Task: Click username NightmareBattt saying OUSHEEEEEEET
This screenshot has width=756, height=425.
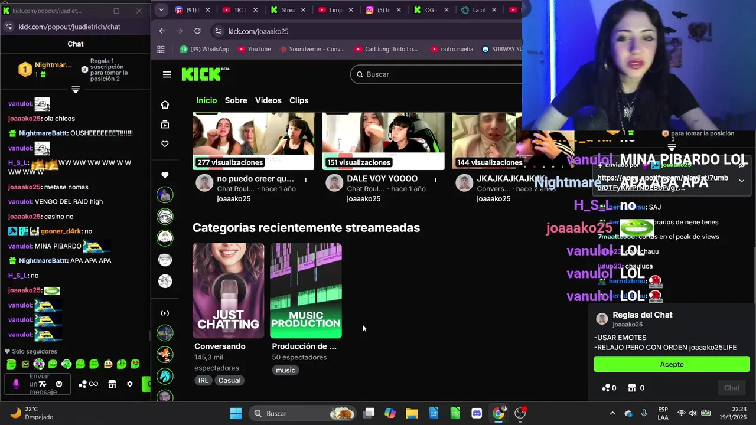Action: [43, 133]
